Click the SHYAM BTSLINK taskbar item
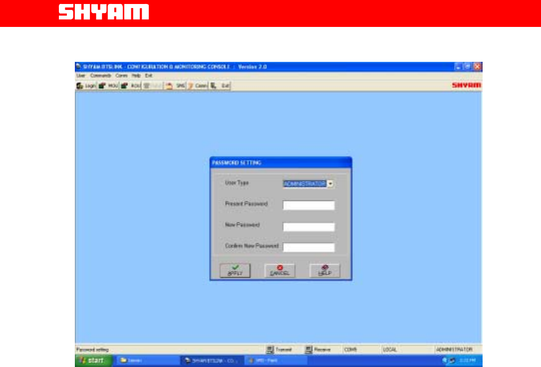The image size is (541, 367). tap(212, 361)
